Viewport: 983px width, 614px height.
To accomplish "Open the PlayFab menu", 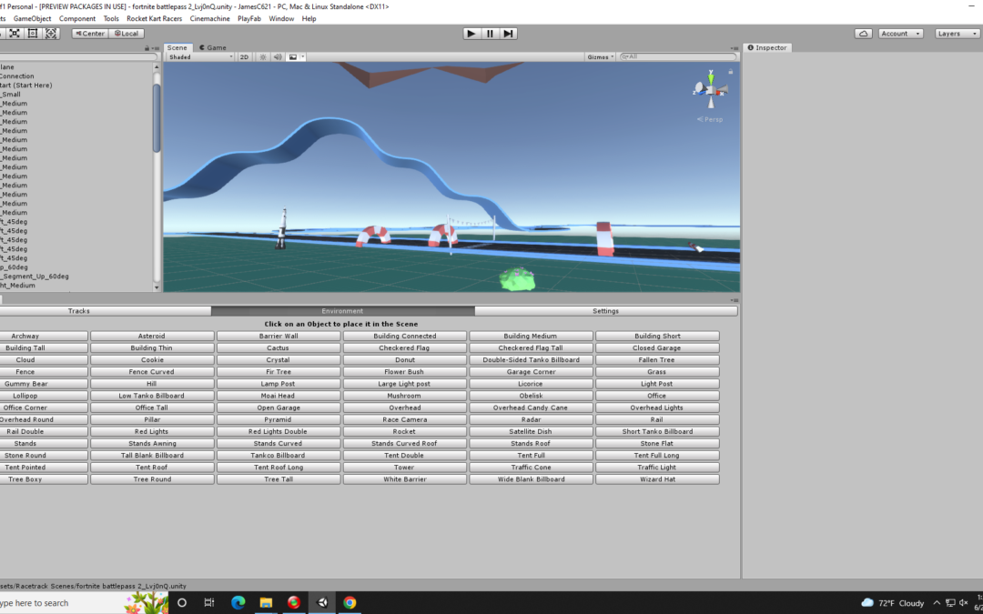I will tap(248, 19).
